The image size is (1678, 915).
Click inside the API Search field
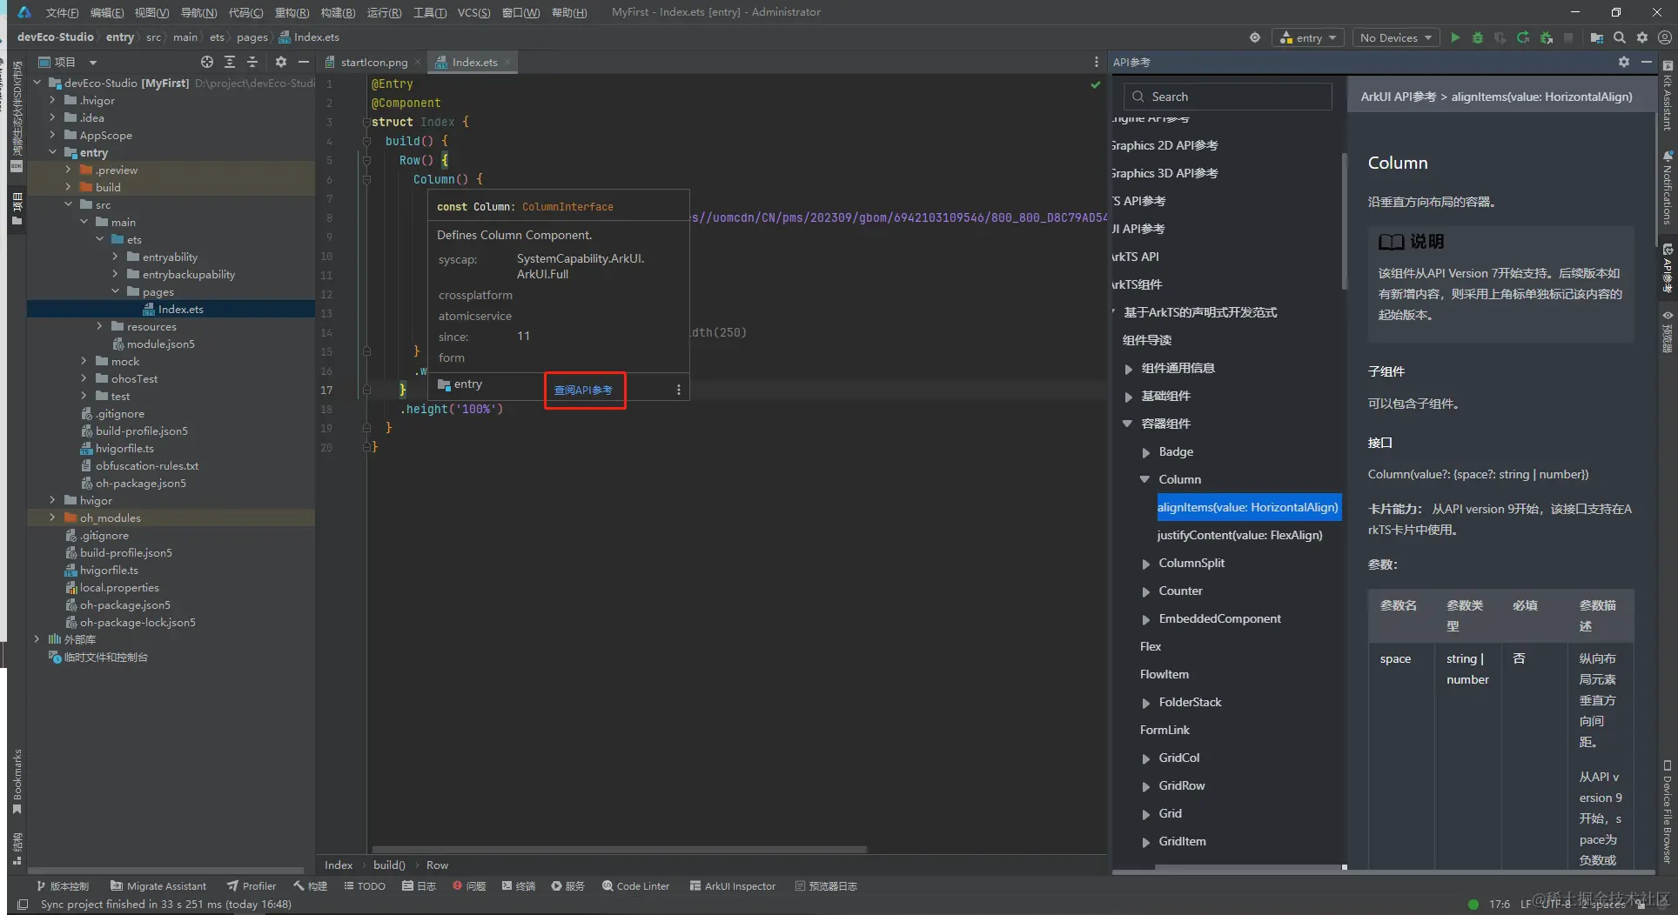tap(1227, 97)
